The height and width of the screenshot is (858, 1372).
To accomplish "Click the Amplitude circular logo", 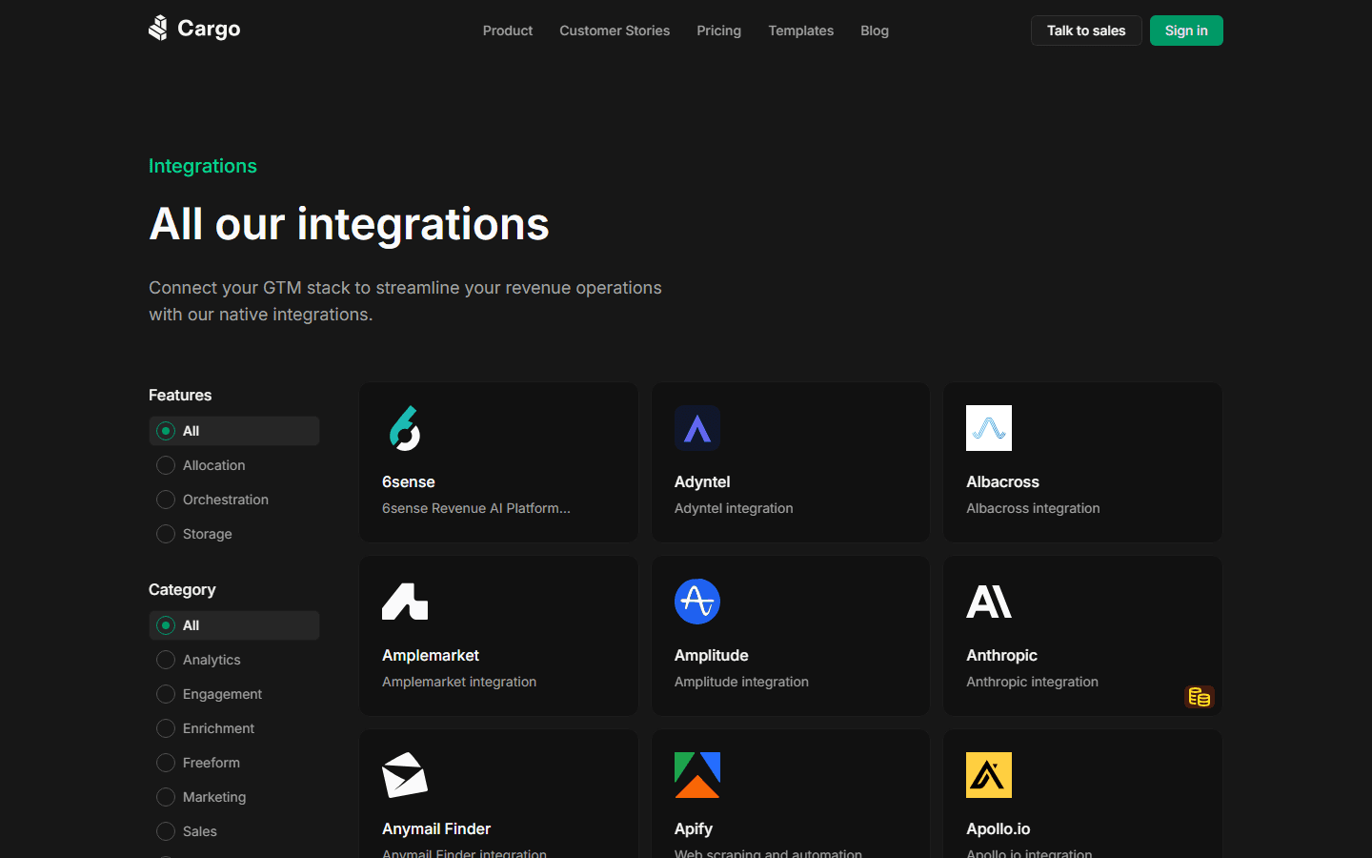I will (697, 602).
